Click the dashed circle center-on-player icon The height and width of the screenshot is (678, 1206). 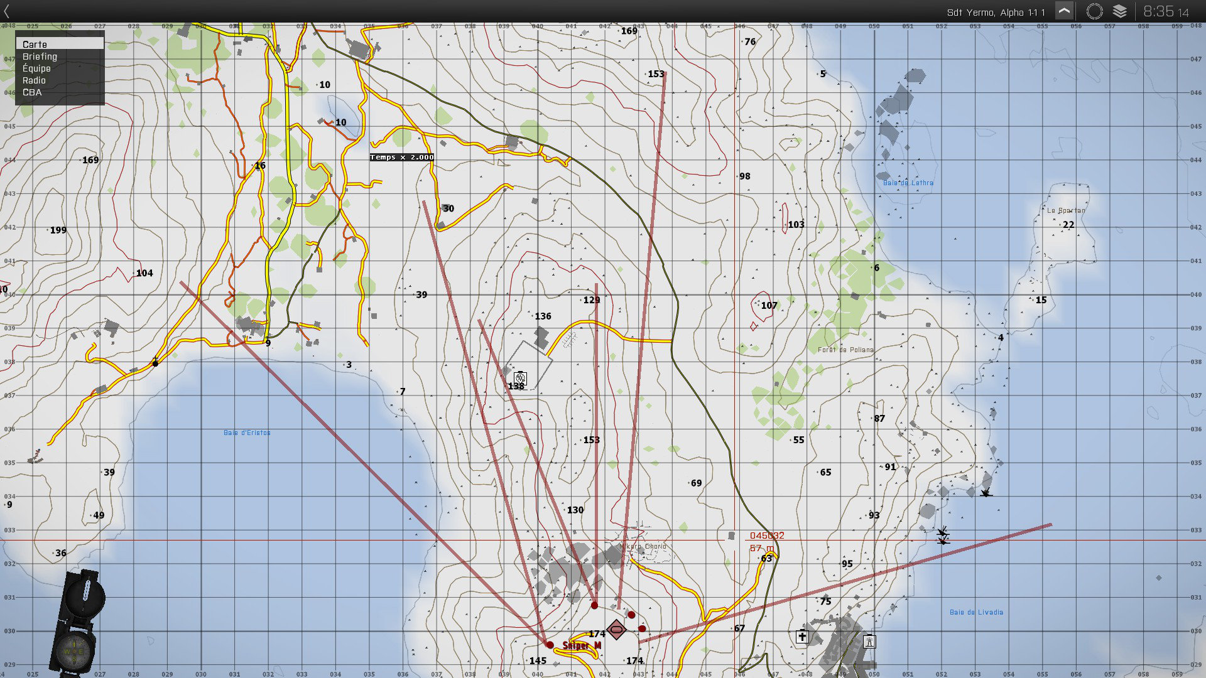[x=1094, y=11]
